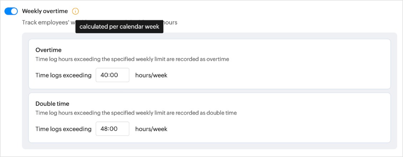Click 'hours/week' unit next to 40:00 field
403x157 pixels.
click(151, 75)
